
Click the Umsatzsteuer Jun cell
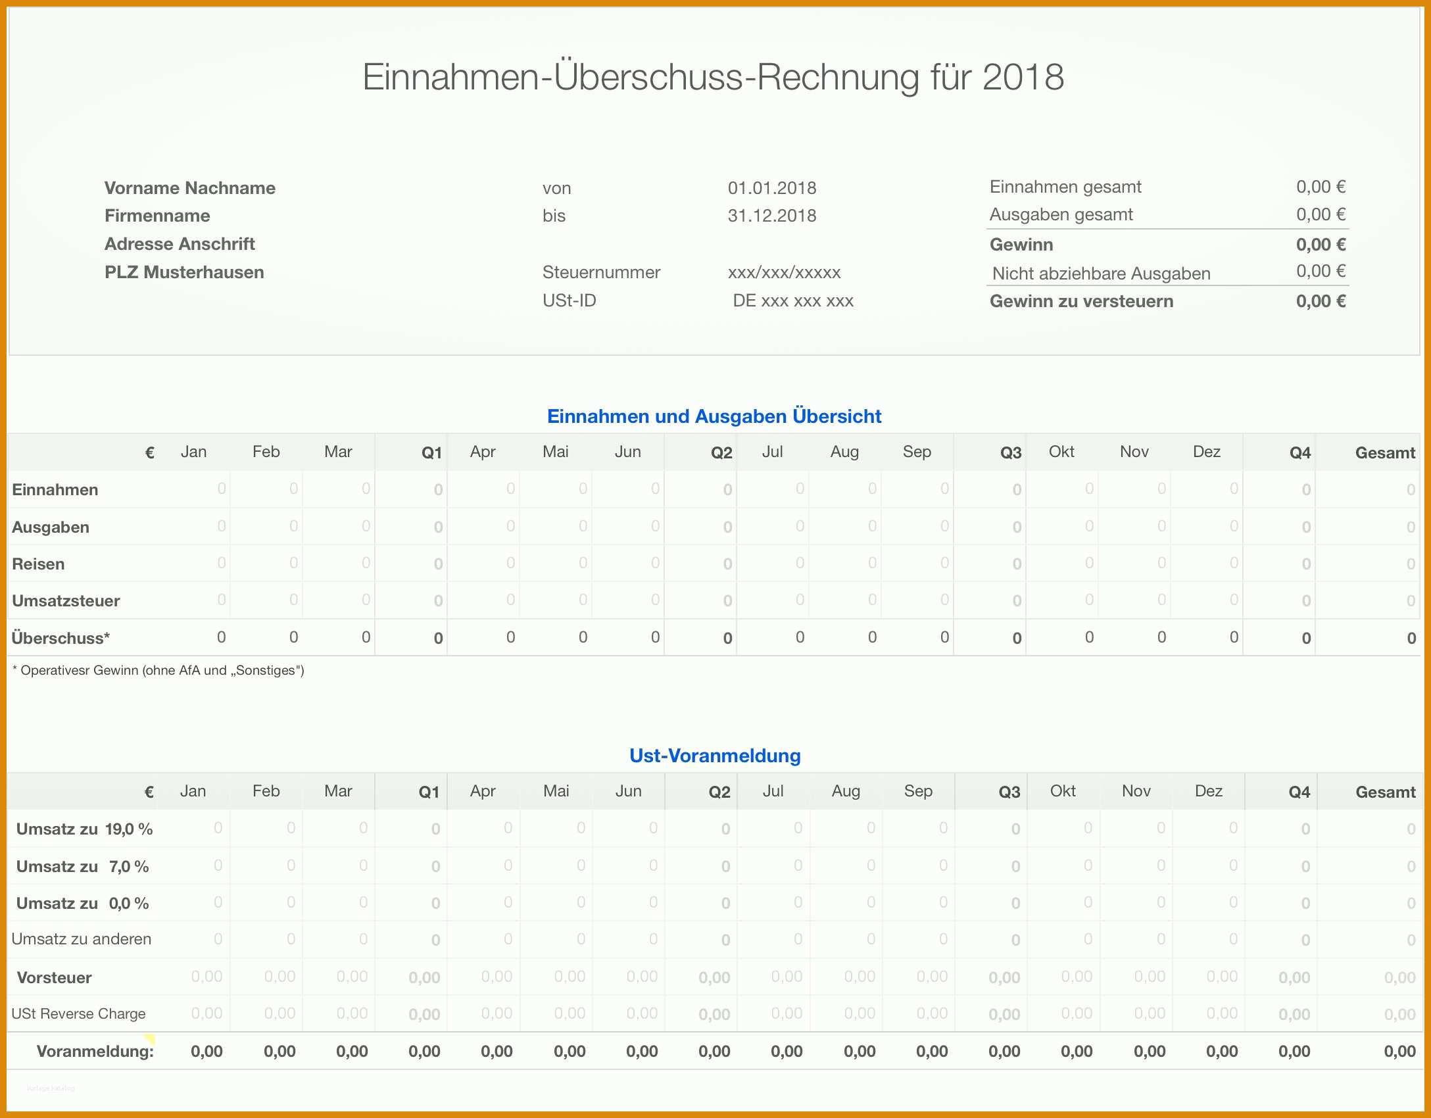628,600
